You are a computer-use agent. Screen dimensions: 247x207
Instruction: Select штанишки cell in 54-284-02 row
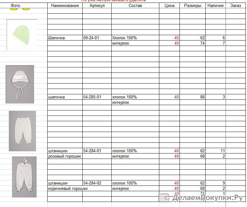point(65,183)
